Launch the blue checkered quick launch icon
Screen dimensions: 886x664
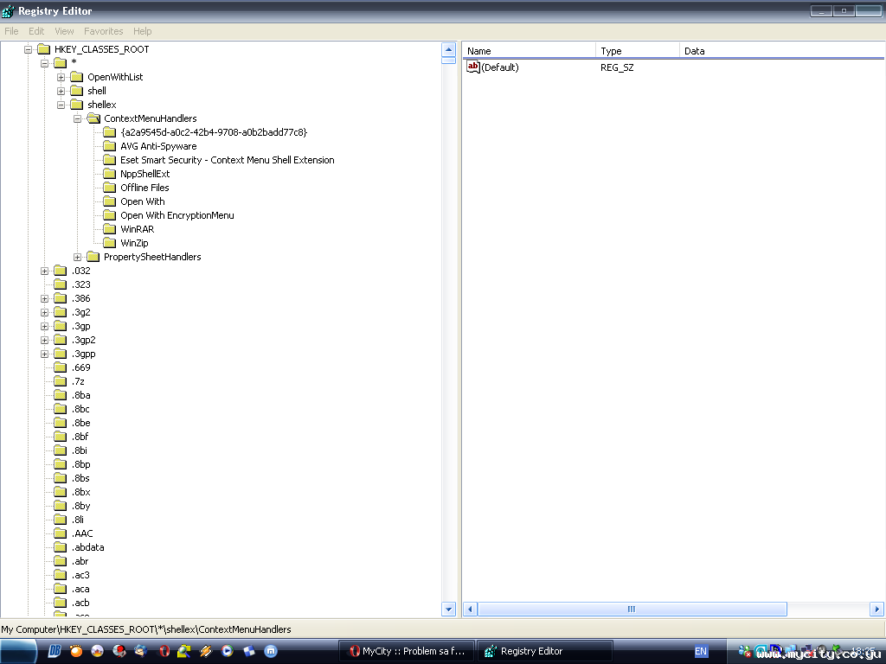point(249,651)
